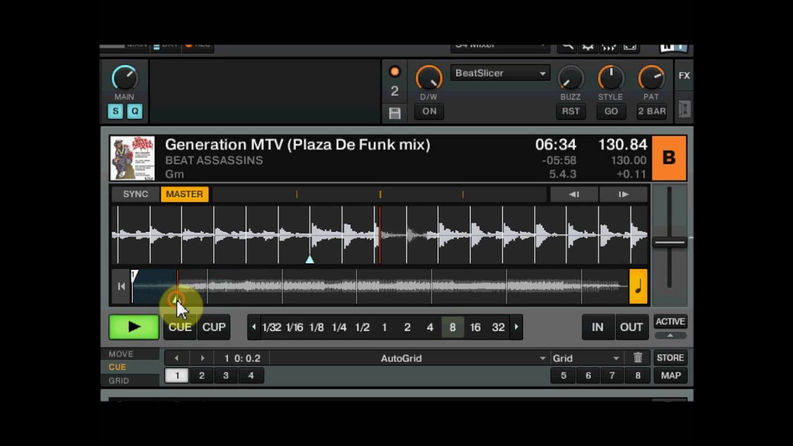
Task: Open the BeatSlicer effect dropdown
Action: (500, 73)
